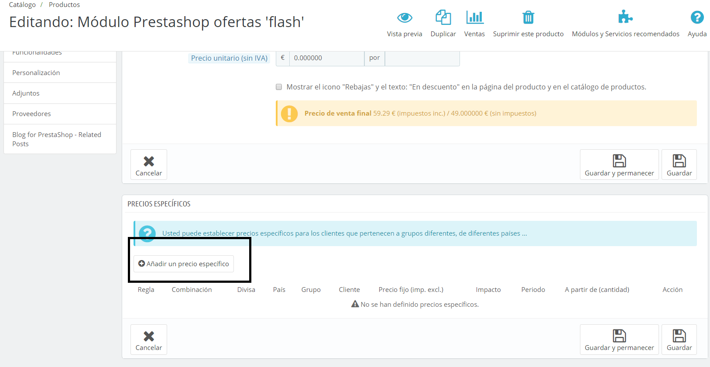
Task: Open Vista previa eye icon
Action: pyautogui.click(x=405, y=17)
